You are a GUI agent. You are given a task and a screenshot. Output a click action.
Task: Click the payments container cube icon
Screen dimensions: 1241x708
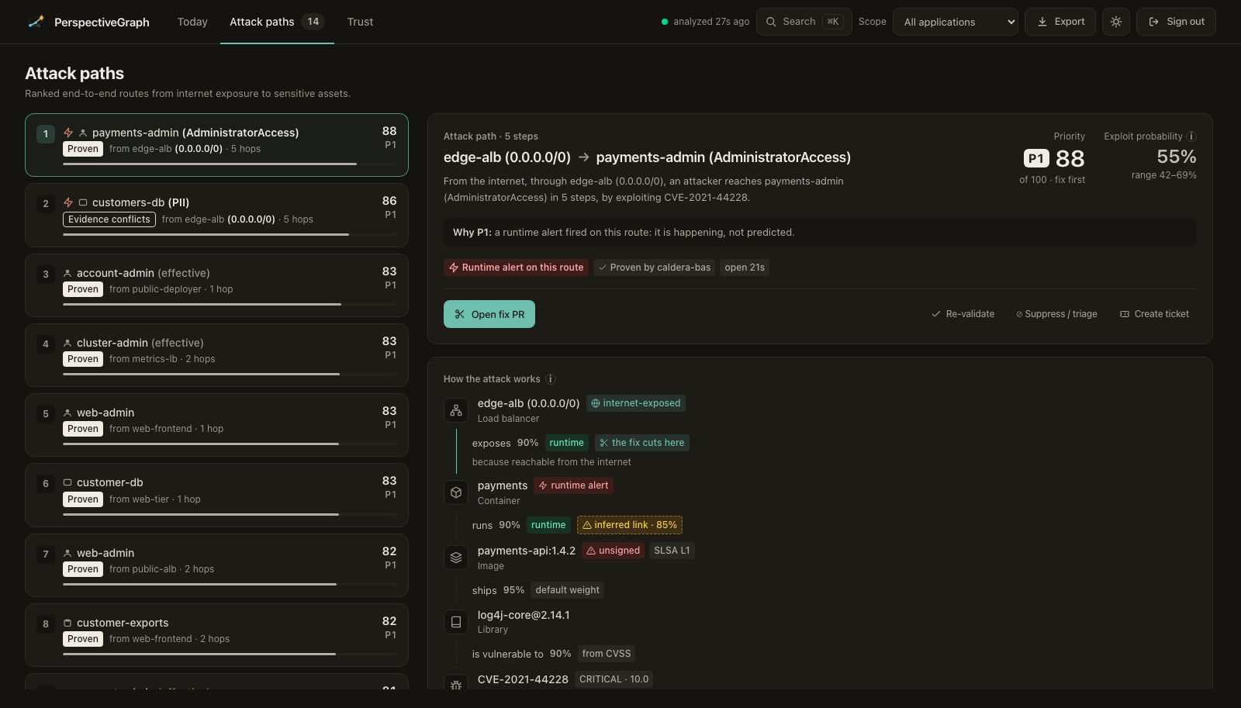tap(456, 492)
